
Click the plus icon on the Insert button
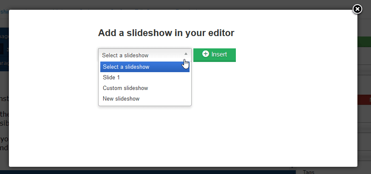click(206, 54)
